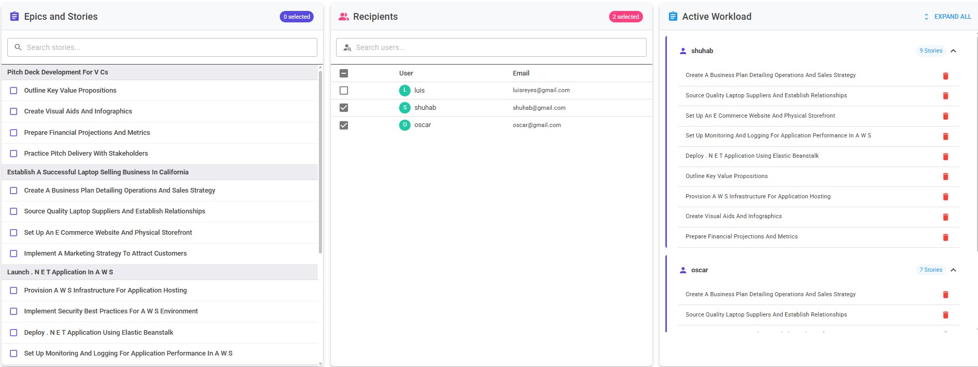
Task: Click the '2 selected' recipients badge
Action: point(625,17)
